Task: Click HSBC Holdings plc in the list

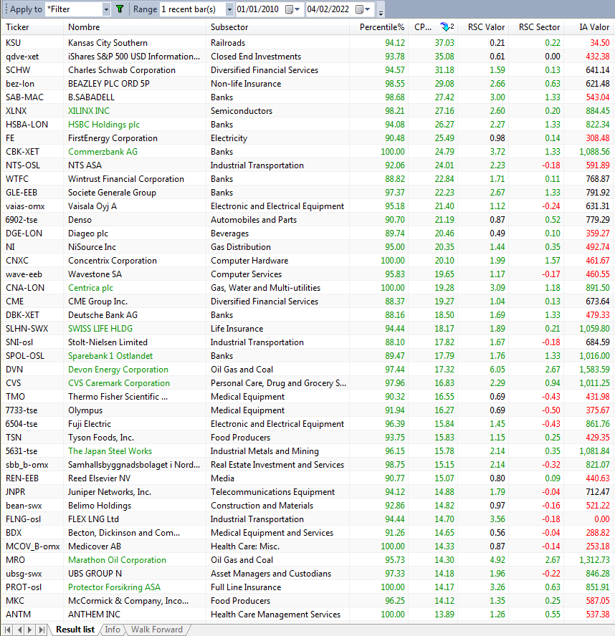Action: tap(104, 125)
